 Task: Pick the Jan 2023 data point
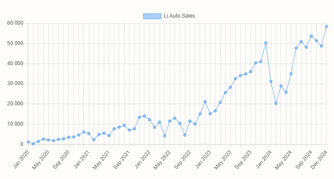coord(210,114)
